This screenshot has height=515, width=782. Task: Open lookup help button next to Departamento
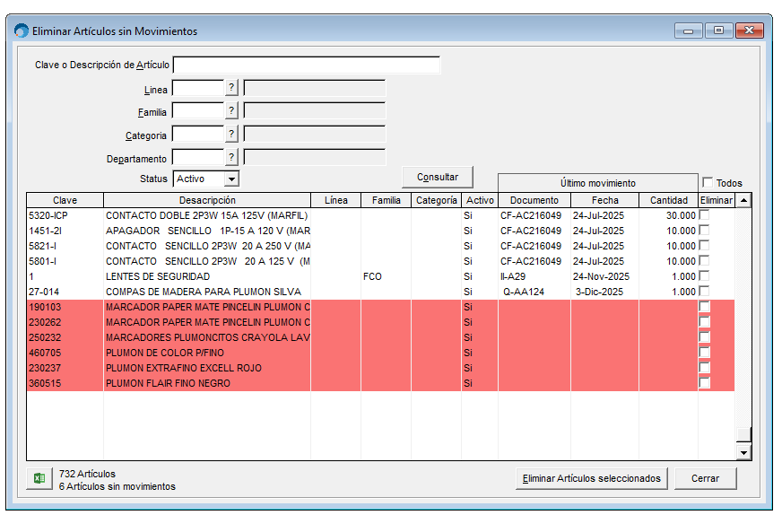(231, 158)
